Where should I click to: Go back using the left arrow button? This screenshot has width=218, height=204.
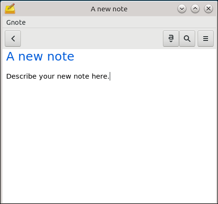tap(13, 39)
